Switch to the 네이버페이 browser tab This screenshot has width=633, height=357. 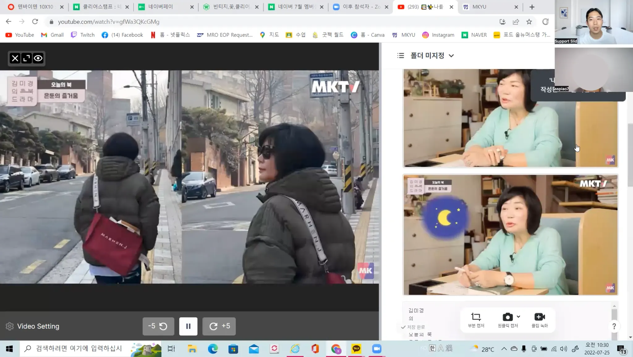point(160,7)
